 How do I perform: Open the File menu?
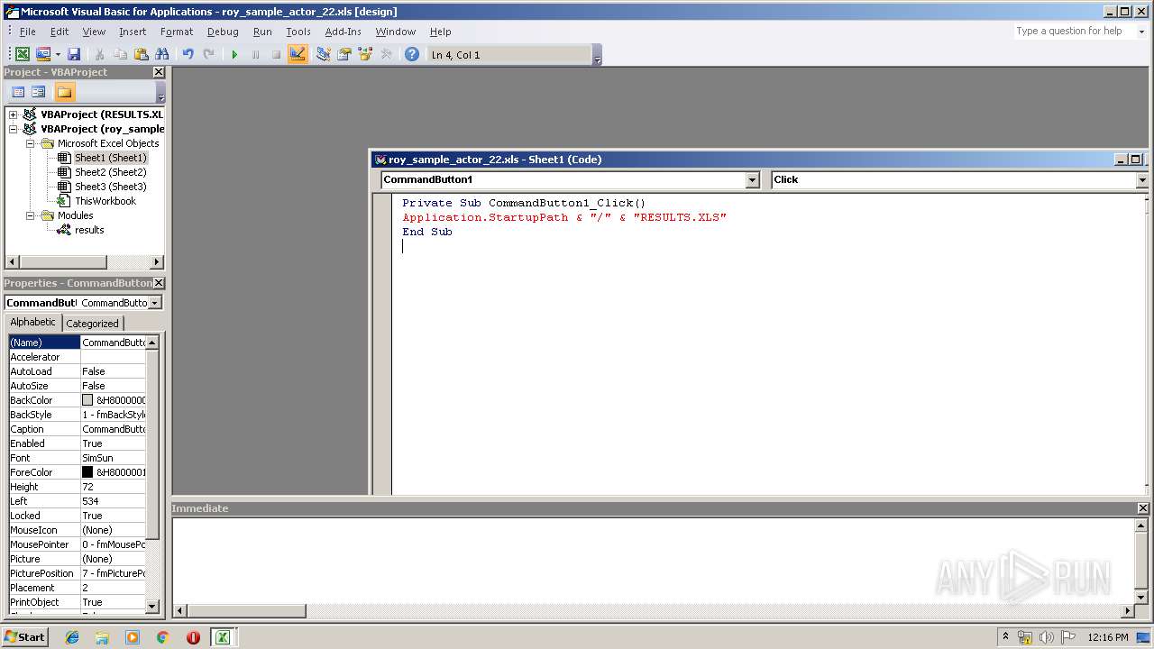coord(28,32)
